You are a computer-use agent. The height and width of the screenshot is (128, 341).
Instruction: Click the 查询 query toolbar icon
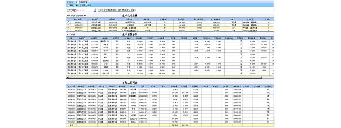click(x=70, y=5)
